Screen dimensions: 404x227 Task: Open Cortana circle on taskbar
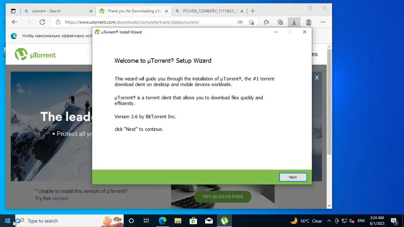point(131,221)
